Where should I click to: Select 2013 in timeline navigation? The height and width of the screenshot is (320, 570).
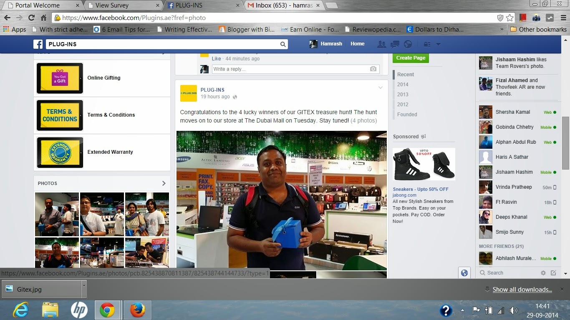403,95
